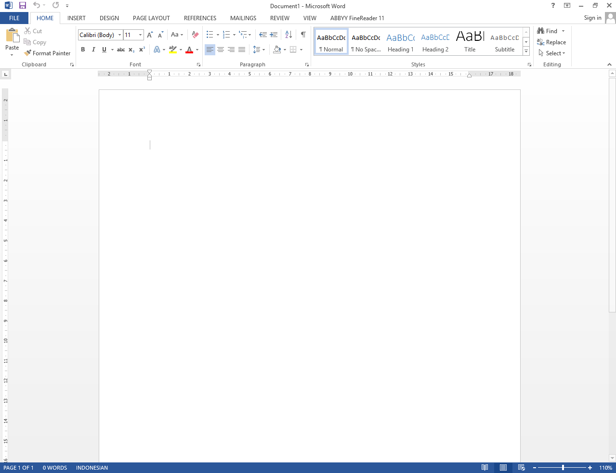Toggle justify alignment
616x473 pixels.
(242, 50)
